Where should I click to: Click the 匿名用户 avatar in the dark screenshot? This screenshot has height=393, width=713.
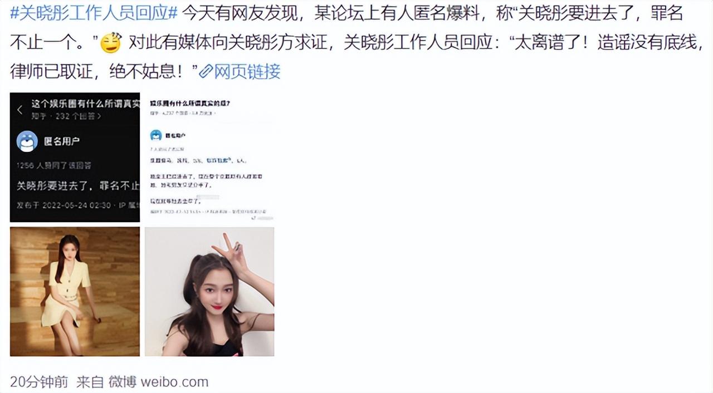click(x=27, y=141)
